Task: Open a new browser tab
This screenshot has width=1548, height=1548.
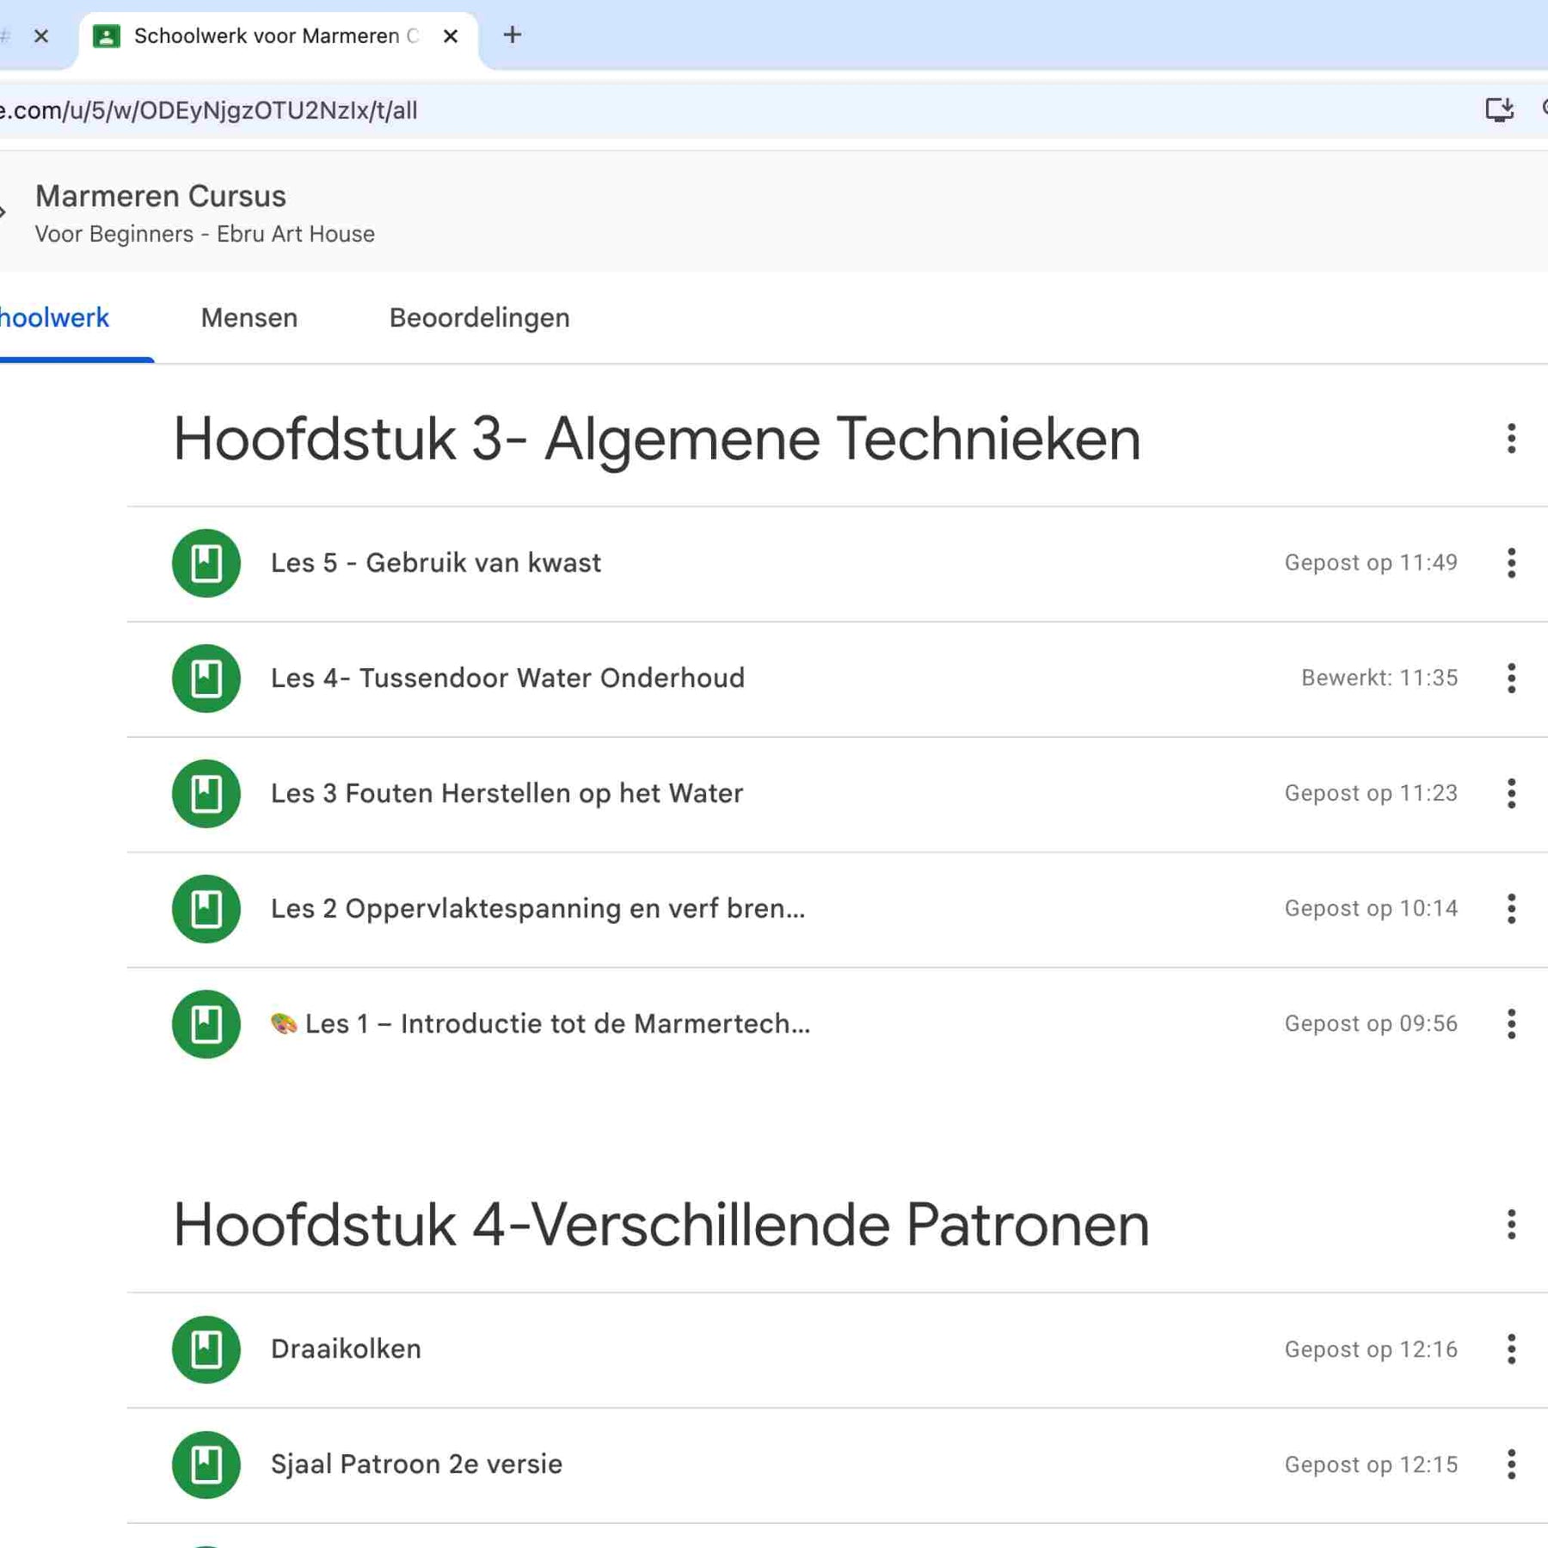Action: click(x=513, y=35)
